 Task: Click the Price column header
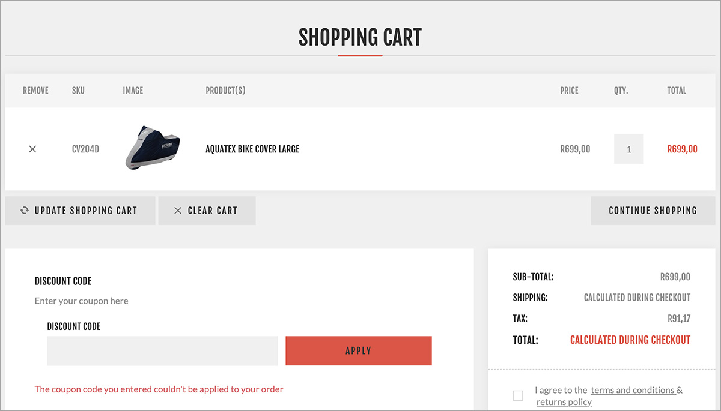(569, 91)
